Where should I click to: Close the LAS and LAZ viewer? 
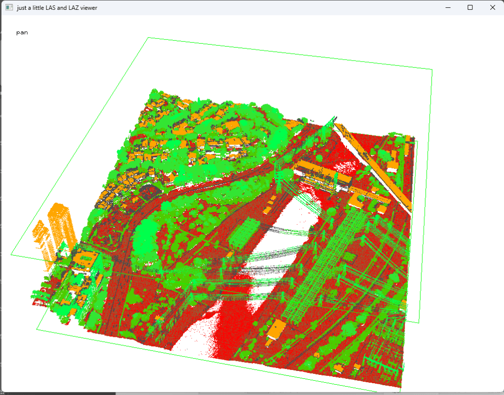tap(493, 7)
